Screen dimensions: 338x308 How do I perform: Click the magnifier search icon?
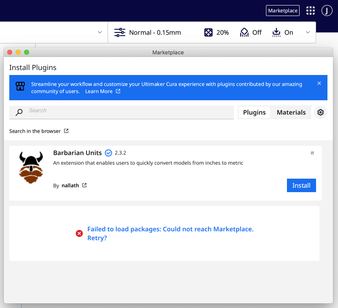19,112
